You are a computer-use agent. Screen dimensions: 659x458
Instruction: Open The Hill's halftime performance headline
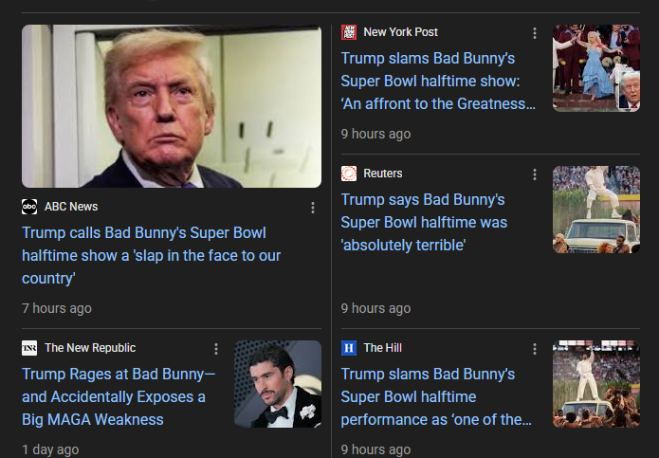tap(436, 396)
